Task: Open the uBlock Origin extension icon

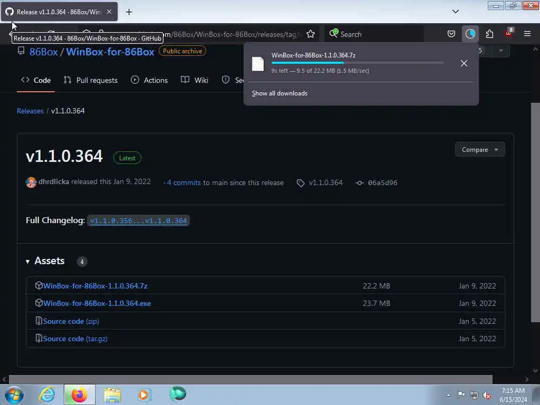Action: click(509, 33)
